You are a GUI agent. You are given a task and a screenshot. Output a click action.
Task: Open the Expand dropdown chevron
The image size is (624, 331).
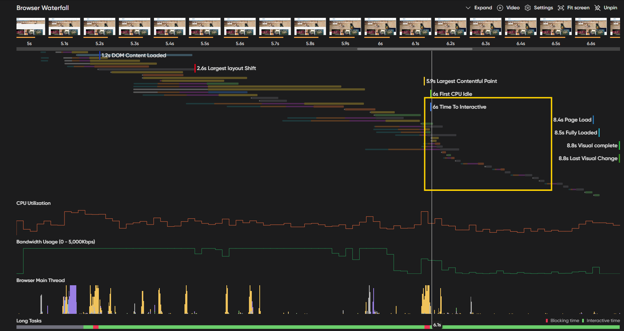pyautogui.click(x=468, y=8)
